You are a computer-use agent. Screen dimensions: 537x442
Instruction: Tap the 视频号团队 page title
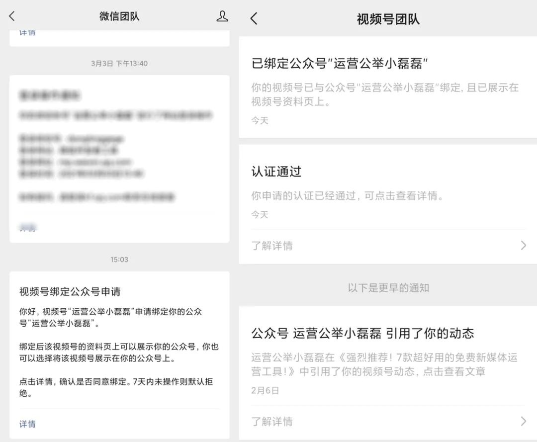[388, 18]
